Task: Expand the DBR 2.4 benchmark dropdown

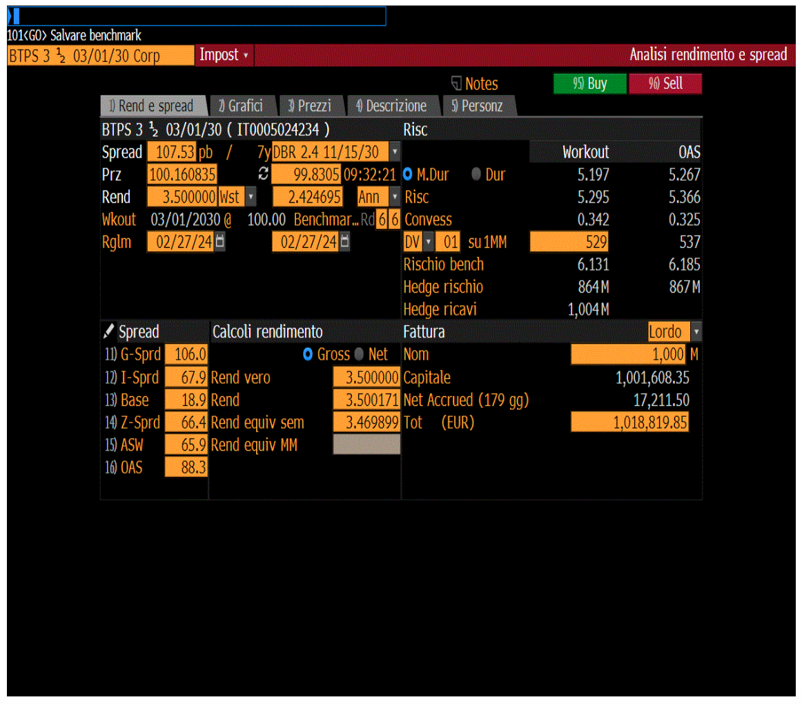Action: [x=395, y=151]
